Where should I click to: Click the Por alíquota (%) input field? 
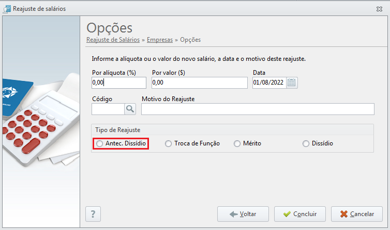click(x=119, y=83)
